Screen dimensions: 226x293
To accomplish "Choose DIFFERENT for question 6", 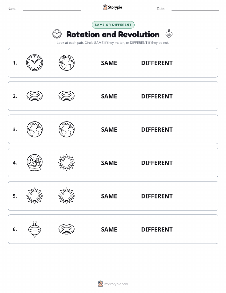I will coord(157,229).
